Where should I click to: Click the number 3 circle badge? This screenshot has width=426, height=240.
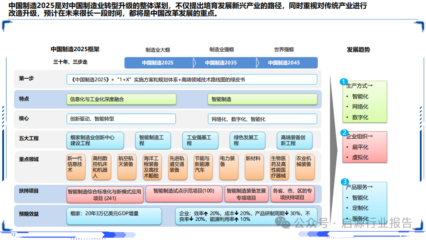point(345,182)
